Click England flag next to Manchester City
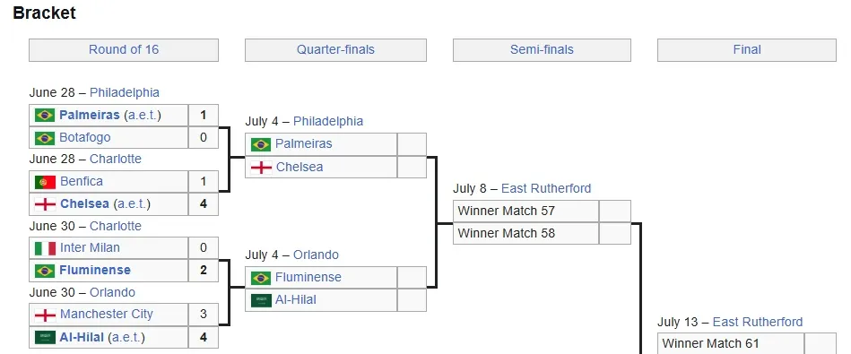Image resolution: width=851 pixels, height=354 pixels. pyautogui.click(x=45, y=315)
